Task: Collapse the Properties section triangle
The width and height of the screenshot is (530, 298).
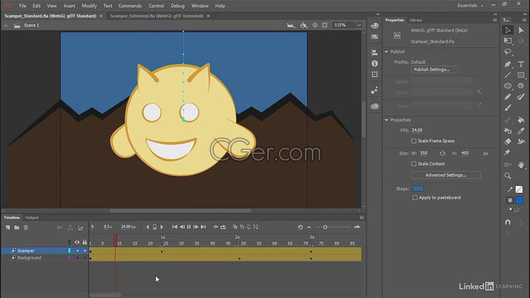Action: coord(386,120)
